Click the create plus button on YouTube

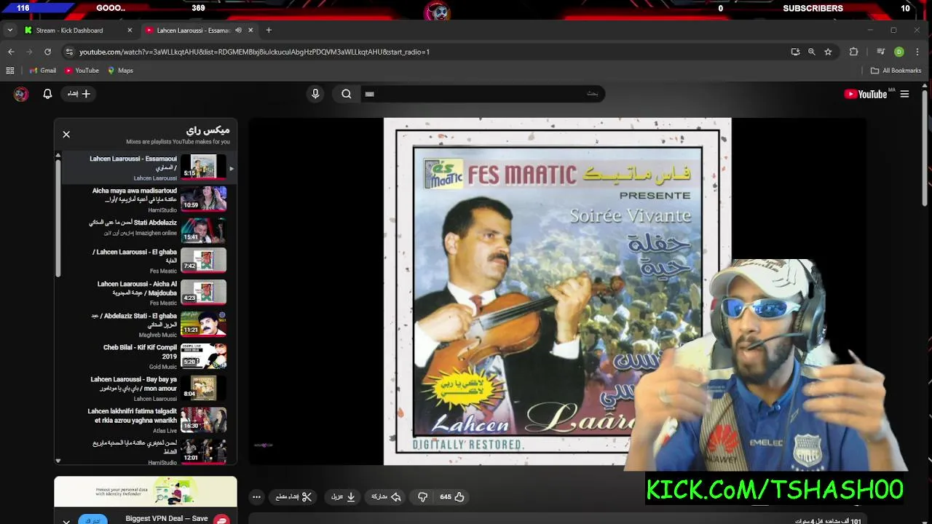79,94
